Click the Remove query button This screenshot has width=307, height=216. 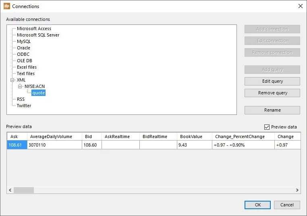pyautogui.click(x=272, y=93)
